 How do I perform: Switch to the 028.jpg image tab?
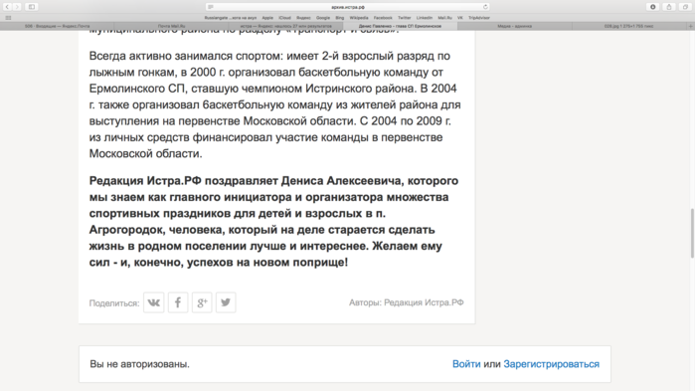tap(629, 26)
